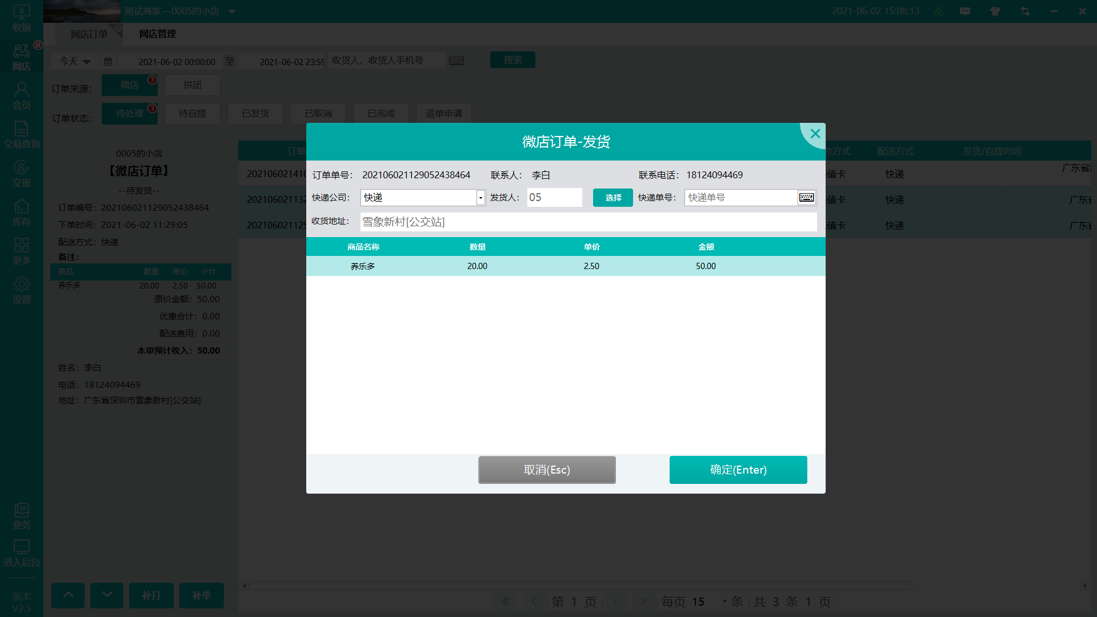The width and height of the screenshot is (1097, 617).
Task: Click the 选择 button beside 发货人
Action: (613, 198)
